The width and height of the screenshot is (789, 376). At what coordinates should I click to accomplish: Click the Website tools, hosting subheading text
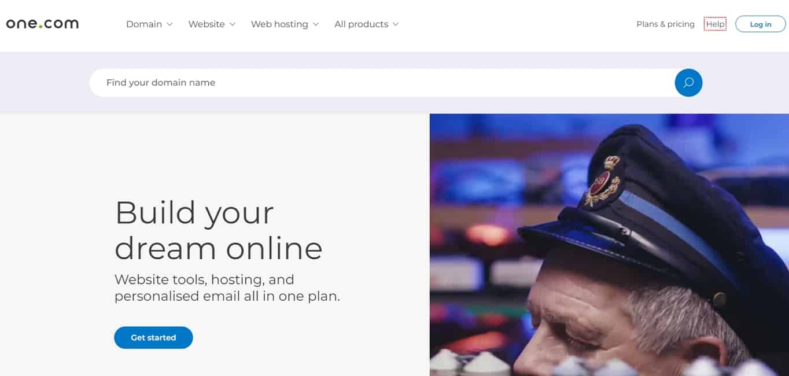pyautogui.click(x=227, y=288)
